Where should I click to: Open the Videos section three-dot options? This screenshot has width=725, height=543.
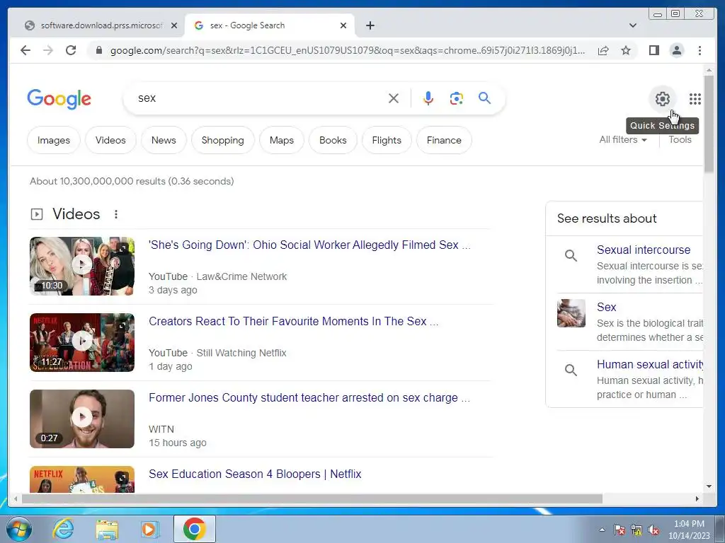[x=116, y=214]
